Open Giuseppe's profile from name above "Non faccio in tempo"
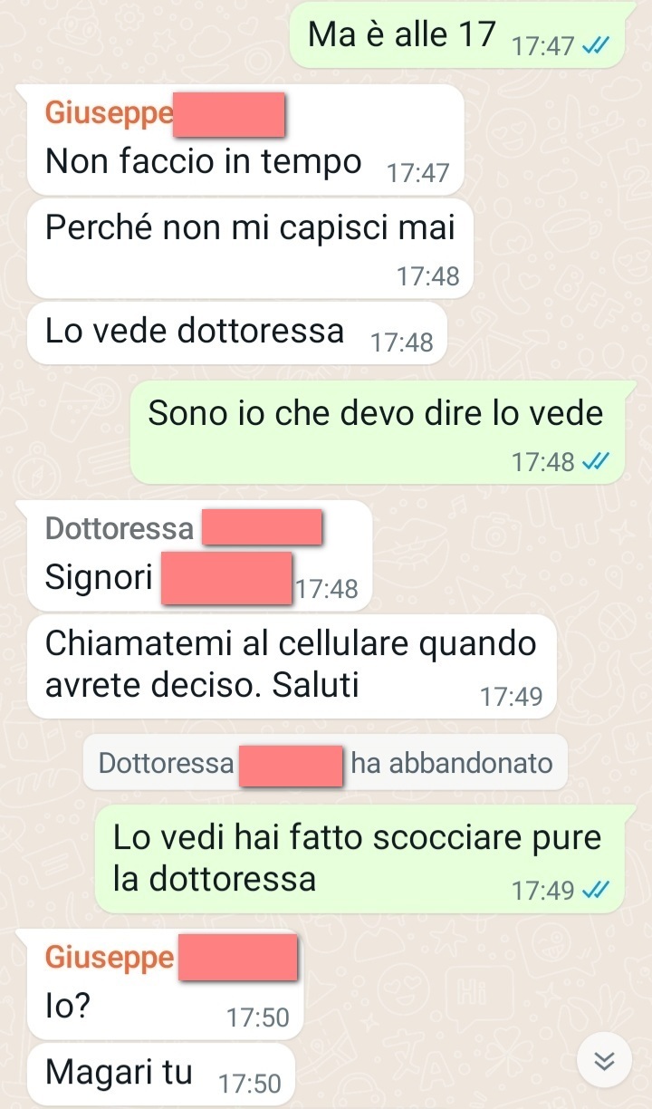This screenshot has height=1109, width=652. tap(109, 114)
